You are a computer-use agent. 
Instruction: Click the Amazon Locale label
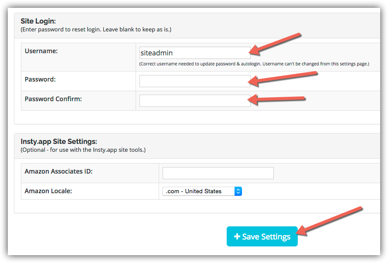point(48,191)
